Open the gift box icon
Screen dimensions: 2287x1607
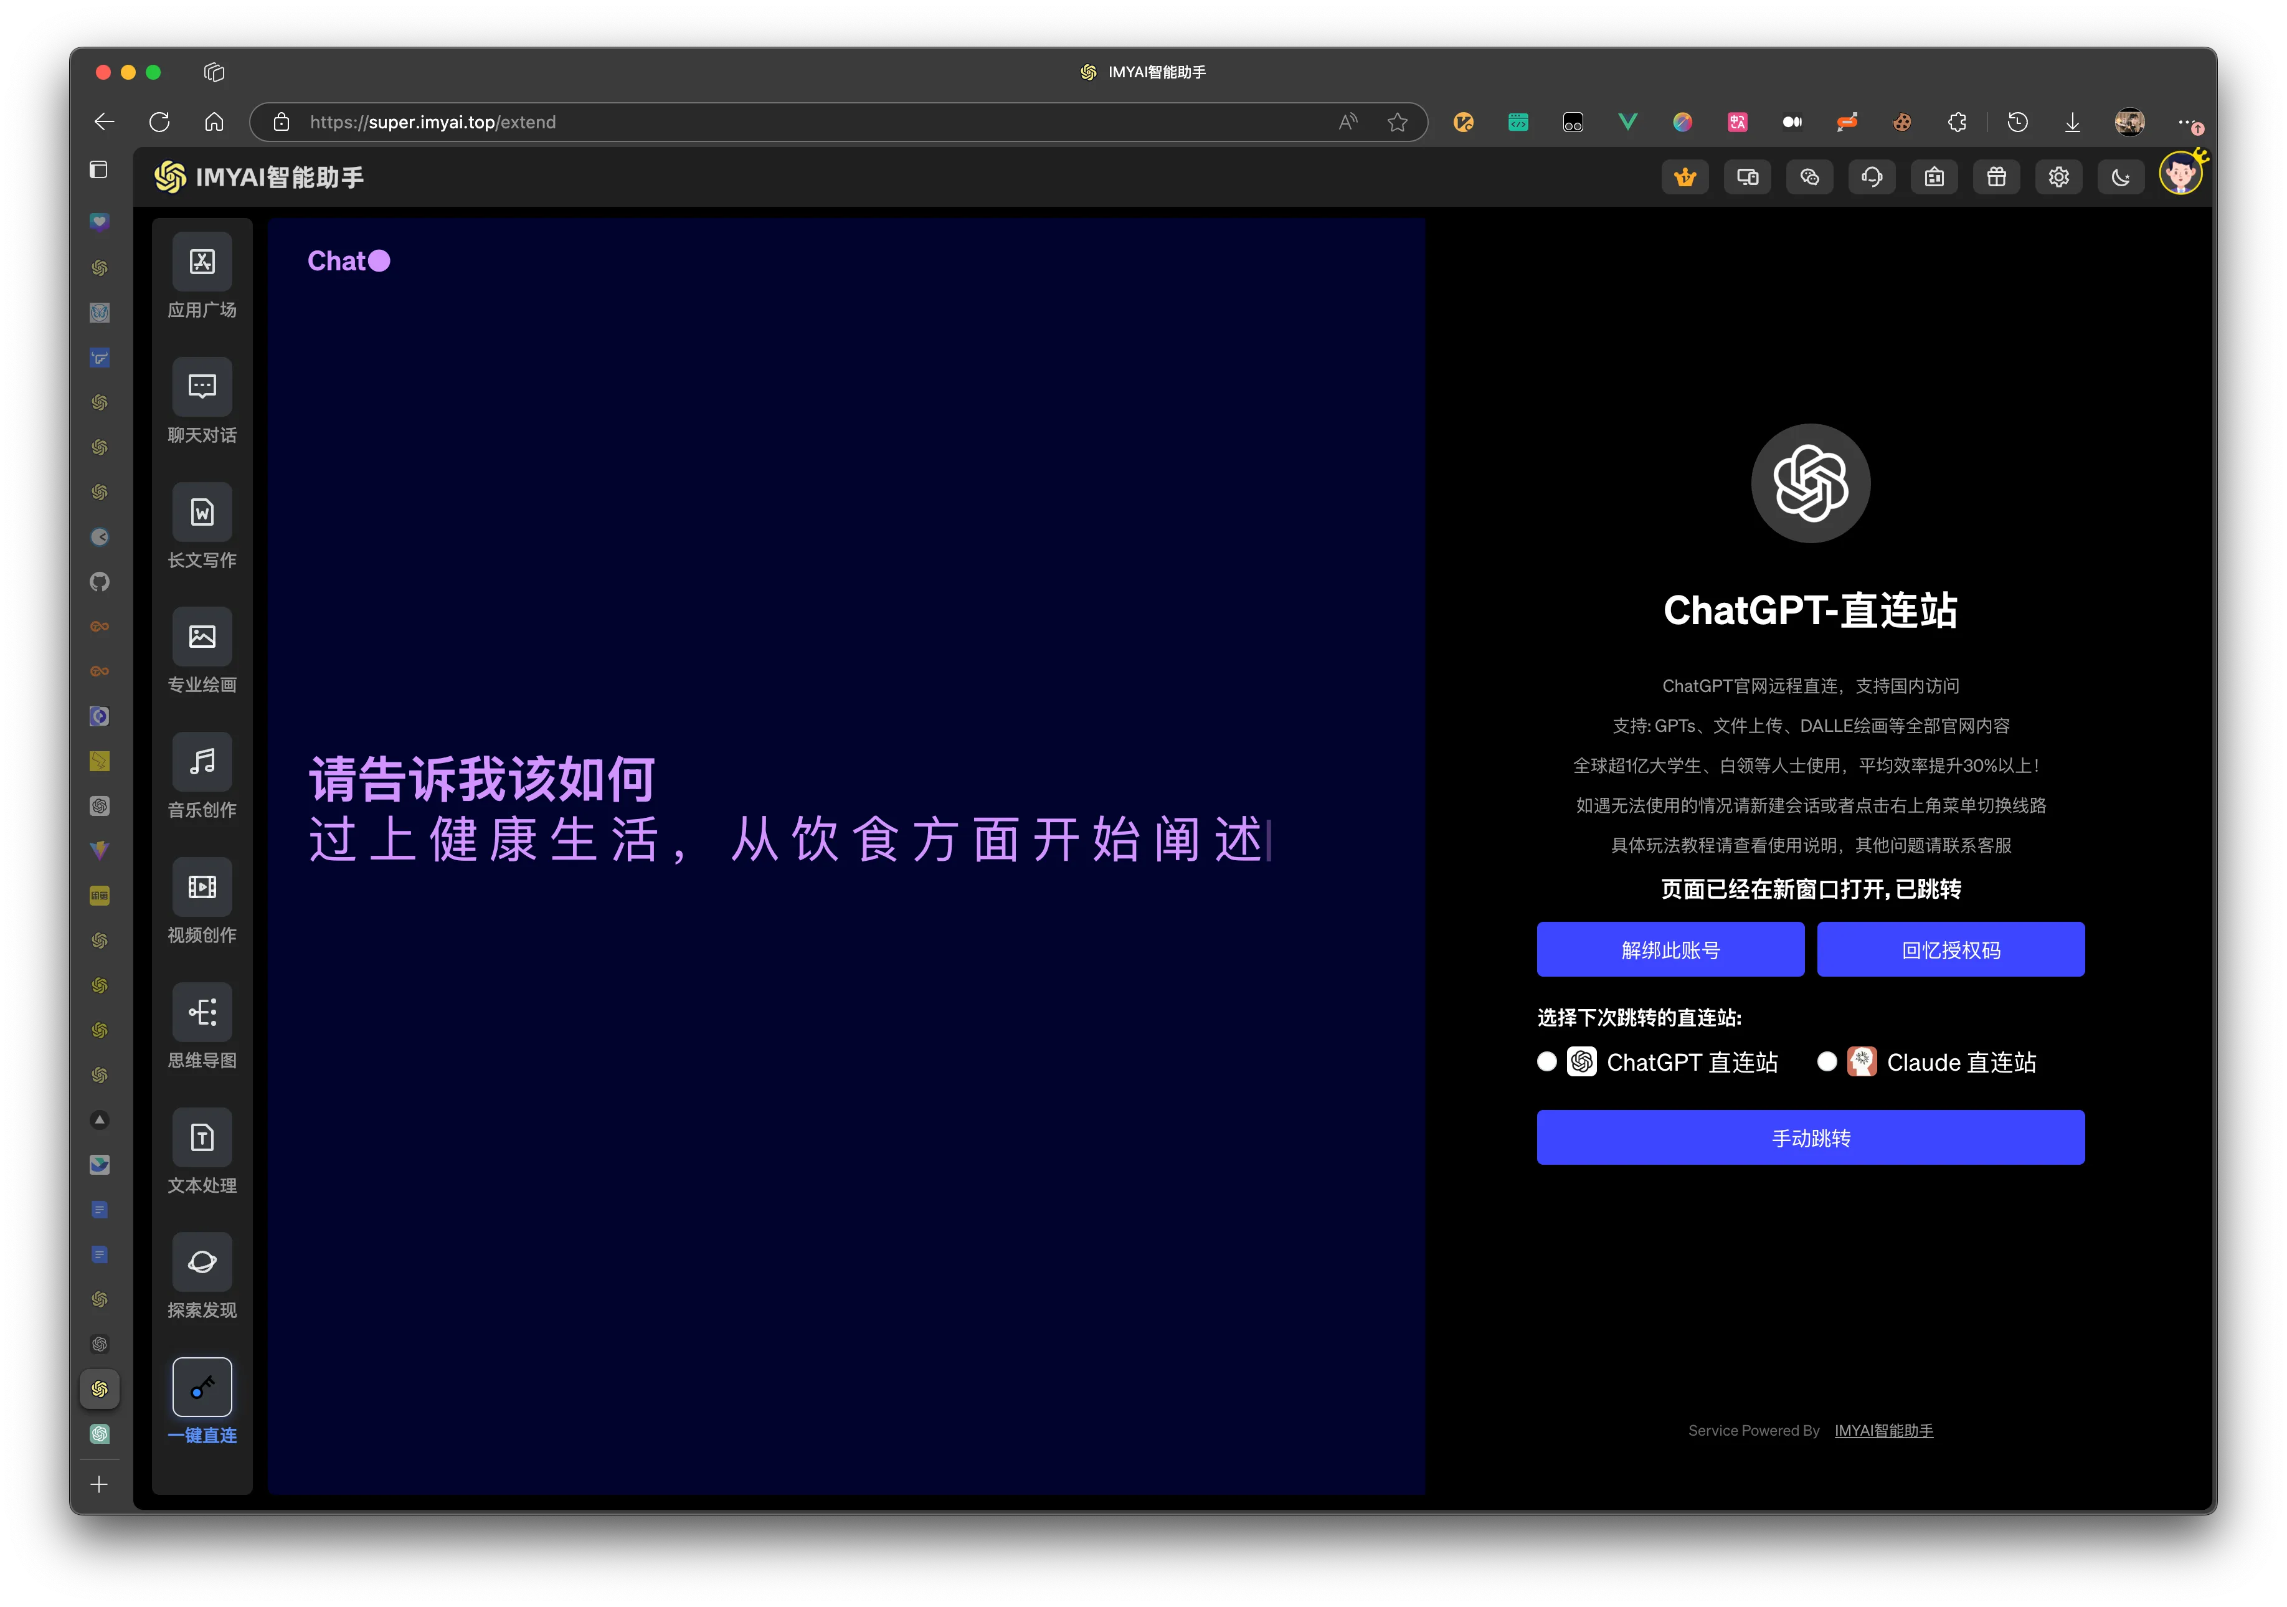pos(1997,178)
